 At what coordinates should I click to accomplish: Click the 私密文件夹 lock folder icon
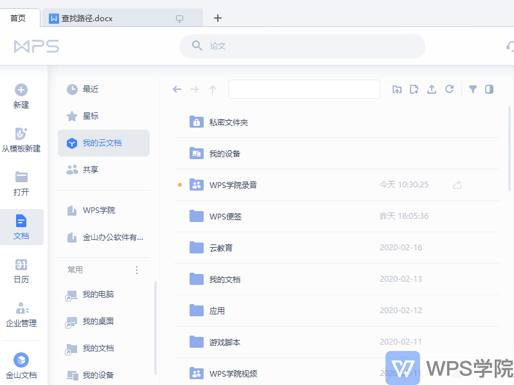(x=197, y=122)
